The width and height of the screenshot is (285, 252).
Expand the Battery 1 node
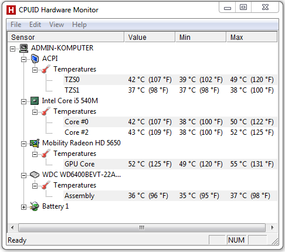click(23, 207)
